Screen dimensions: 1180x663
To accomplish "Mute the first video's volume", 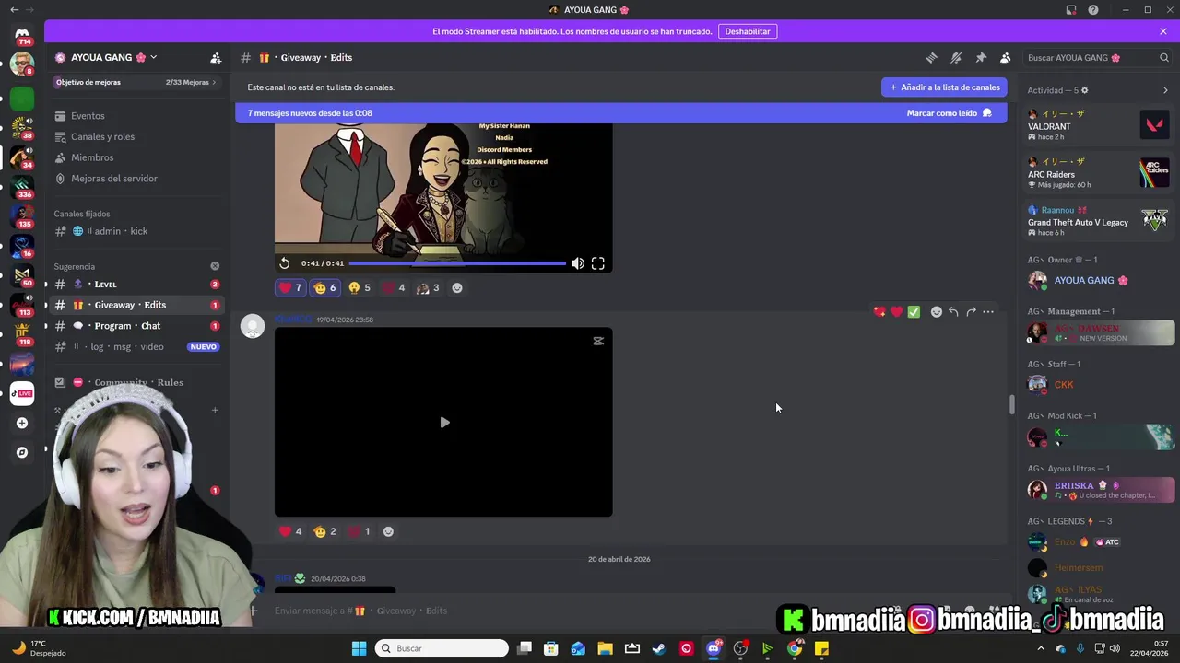I will point(578,263).
